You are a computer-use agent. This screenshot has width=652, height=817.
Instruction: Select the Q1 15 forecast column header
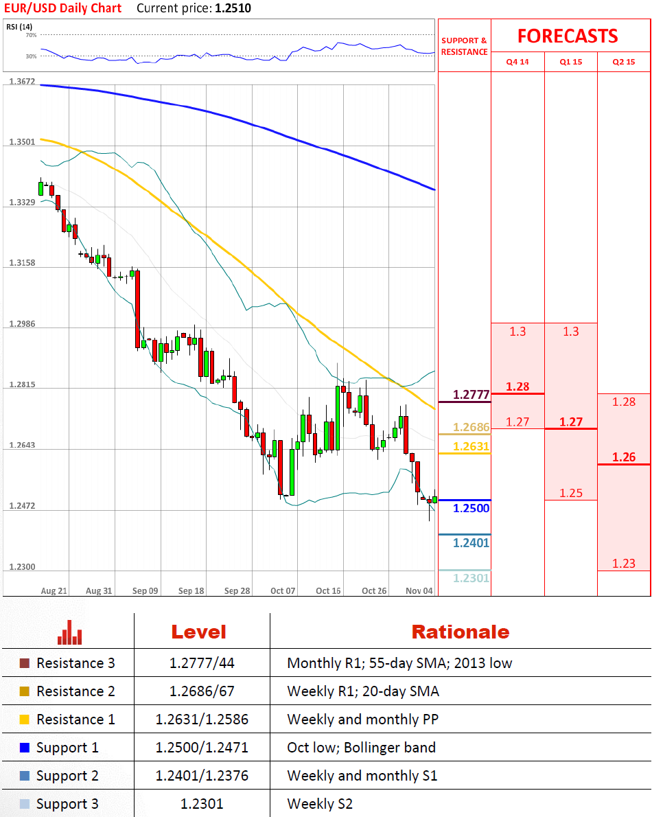[x=571, y=62]
